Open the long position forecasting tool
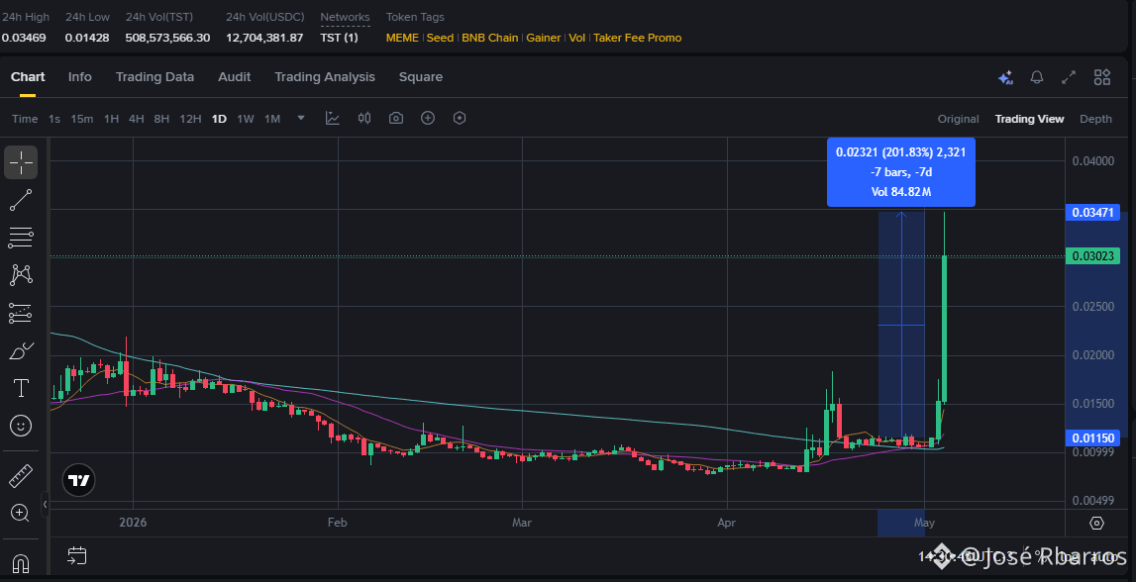Viewport: 1136px width, 582px height. coord(21,313)
